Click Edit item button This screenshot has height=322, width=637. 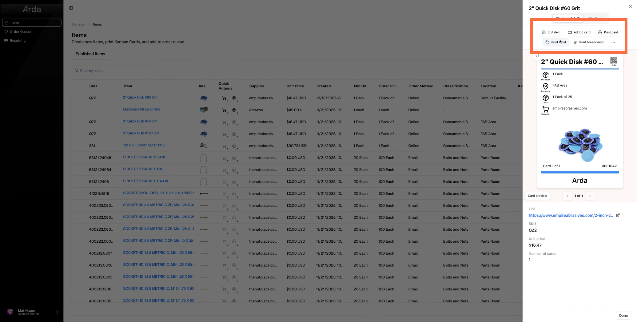[x=551, y=32]
